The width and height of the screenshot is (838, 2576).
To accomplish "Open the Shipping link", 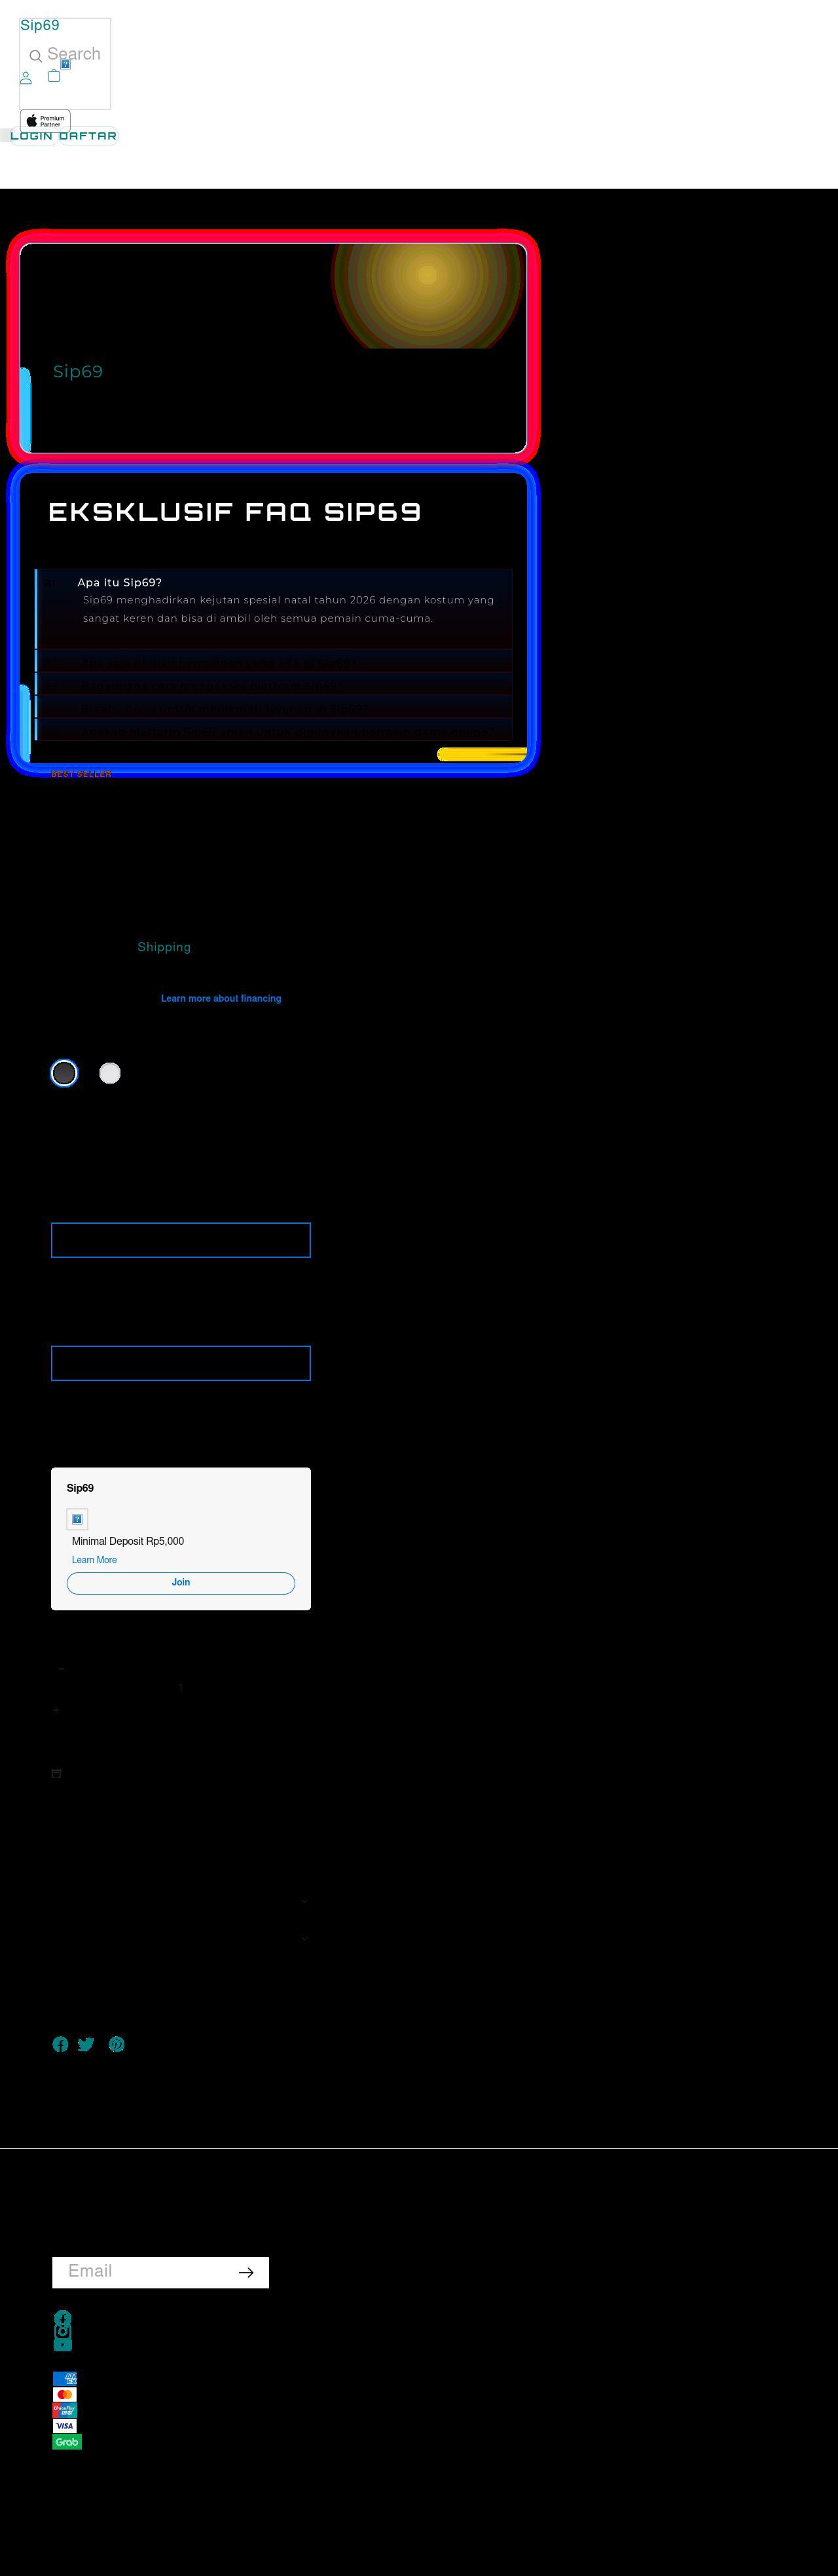I will pos(164,947).
